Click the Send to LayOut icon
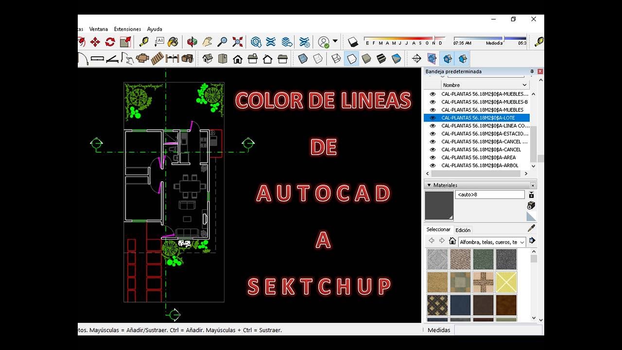 tap(287, 42)
